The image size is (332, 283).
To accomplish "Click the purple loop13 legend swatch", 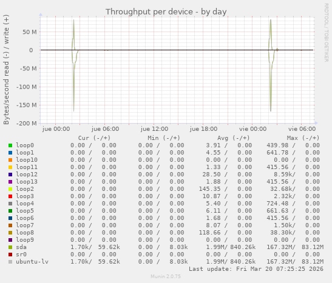I will pos(10,182).
